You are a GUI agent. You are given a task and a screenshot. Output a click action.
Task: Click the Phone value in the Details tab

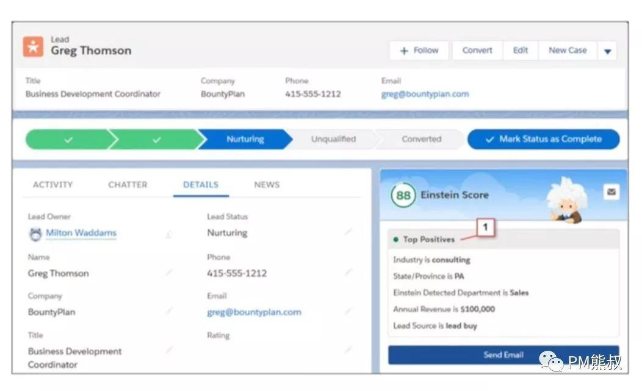pos(237,273)
